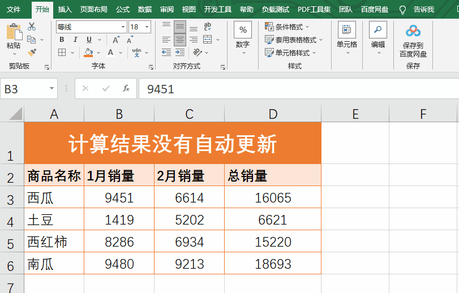
Task: Align text right
Action: [193, 40]
